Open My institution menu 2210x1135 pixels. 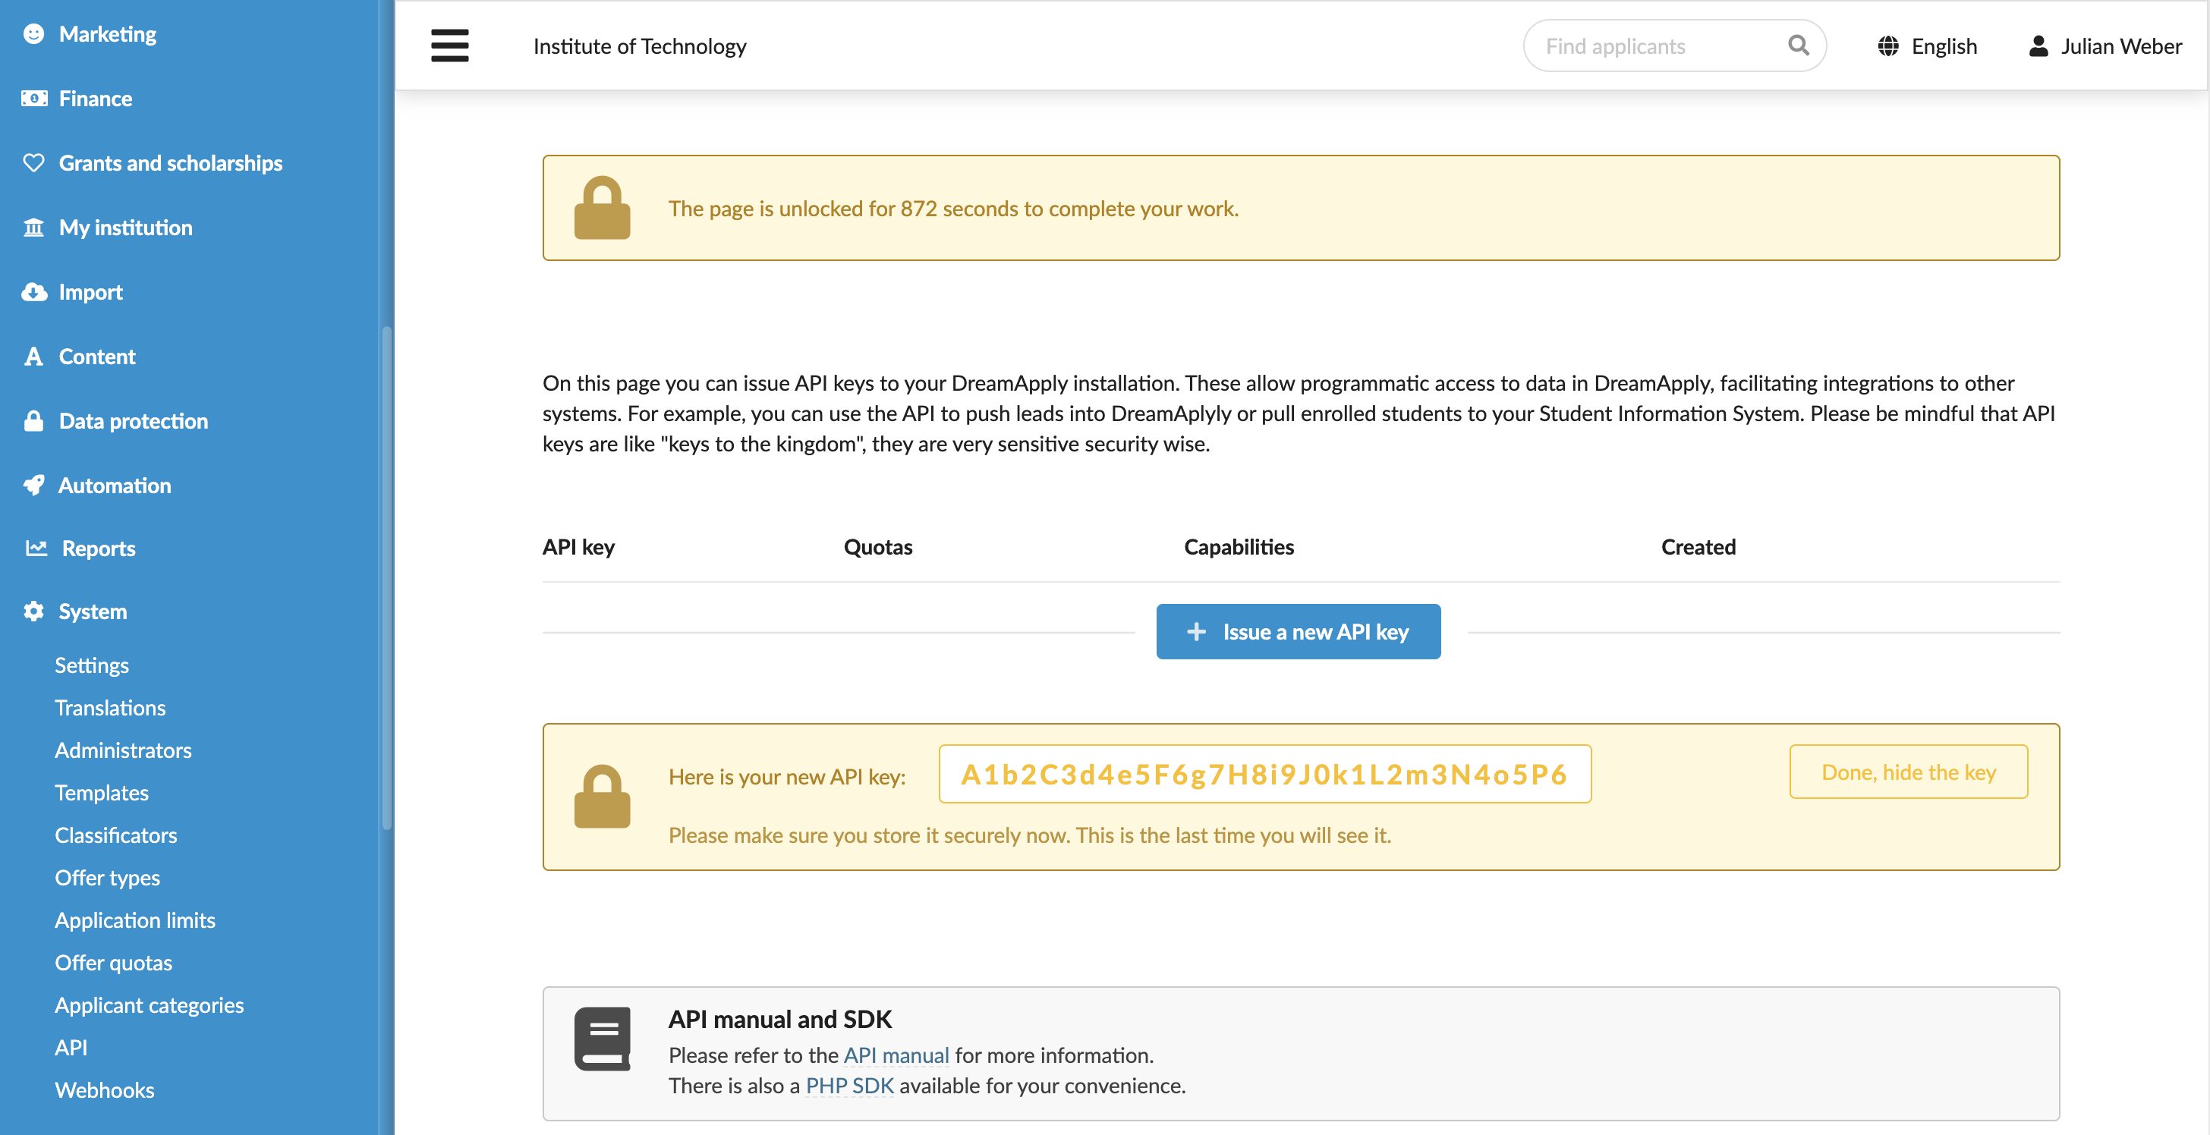pos(125,228)
